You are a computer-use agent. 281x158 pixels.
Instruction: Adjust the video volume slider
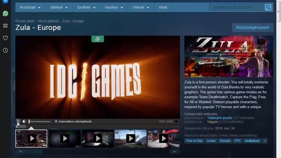click(40, 122)
